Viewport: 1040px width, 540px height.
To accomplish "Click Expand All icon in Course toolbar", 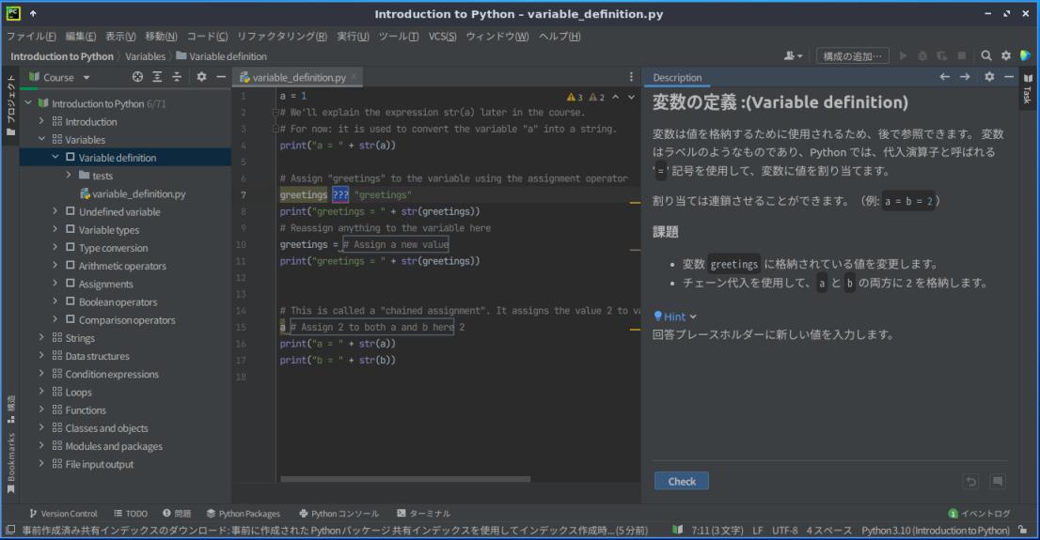I will [157, 77].
